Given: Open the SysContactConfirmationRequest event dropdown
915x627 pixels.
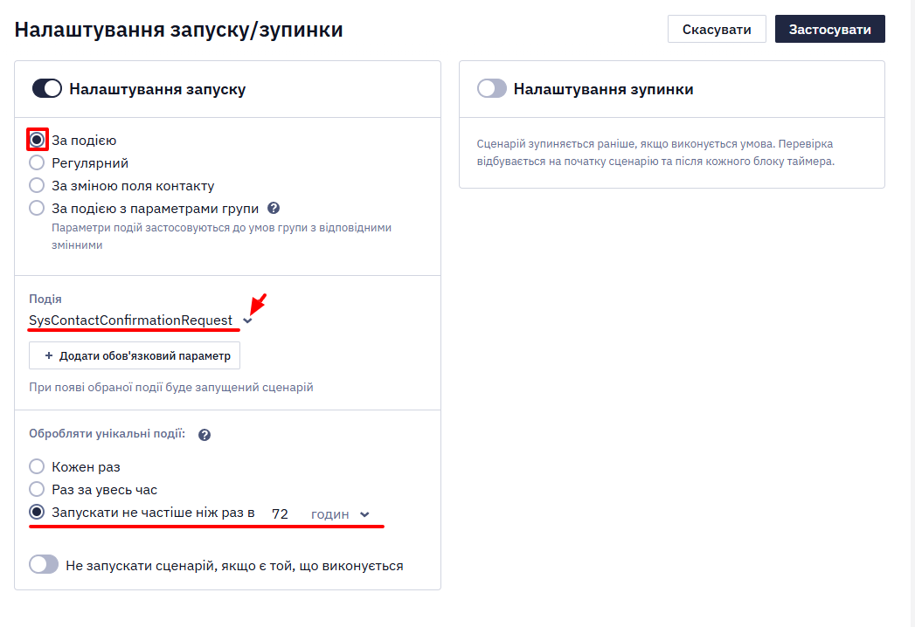Looking at the screenshot, I should [140, 320].
